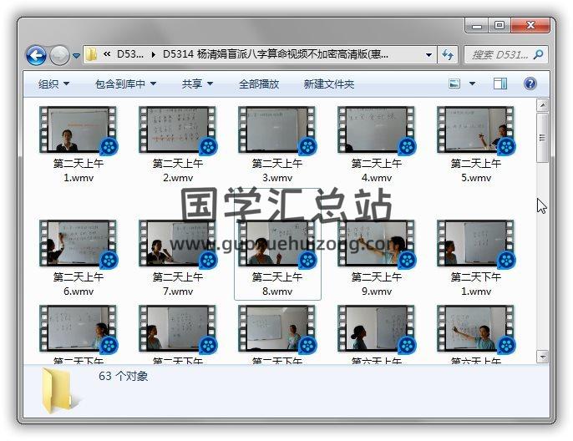Select video 第二天上午 2.wmv

click(178, 144)
